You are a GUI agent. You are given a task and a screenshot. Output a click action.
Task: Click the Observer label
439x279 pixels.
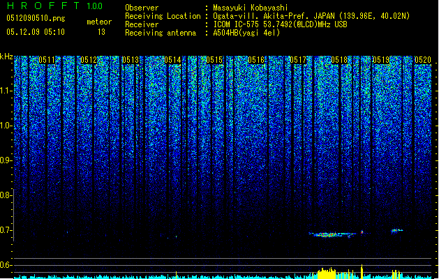point(142,8)
